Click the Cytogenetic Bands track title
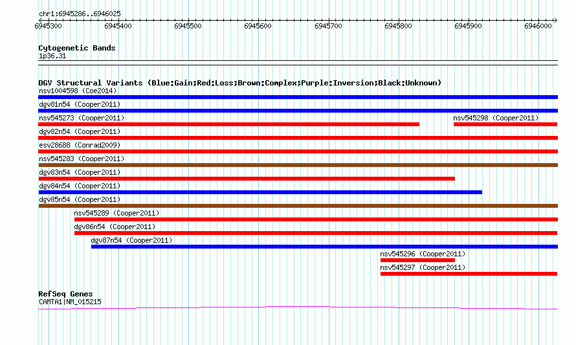 coord(77,48)
